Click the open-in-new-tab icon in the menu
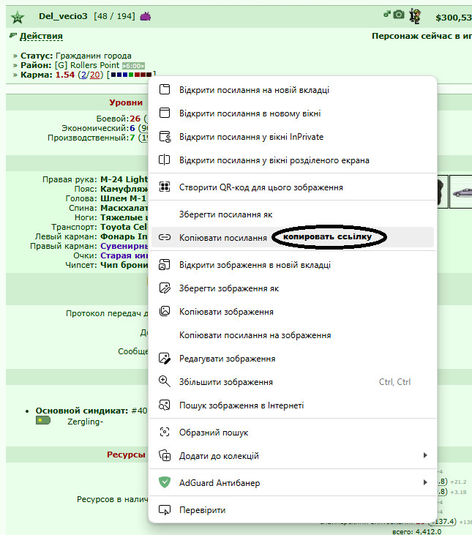The height and width of the screenshot is (535, 472). pos(165,89)
